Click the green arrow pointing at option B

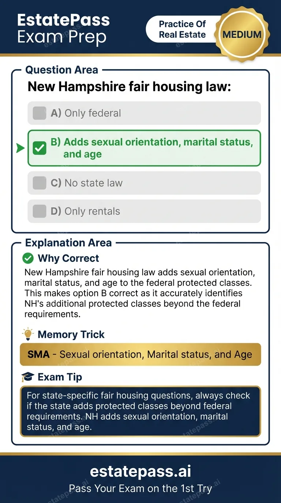click(20, 148)
